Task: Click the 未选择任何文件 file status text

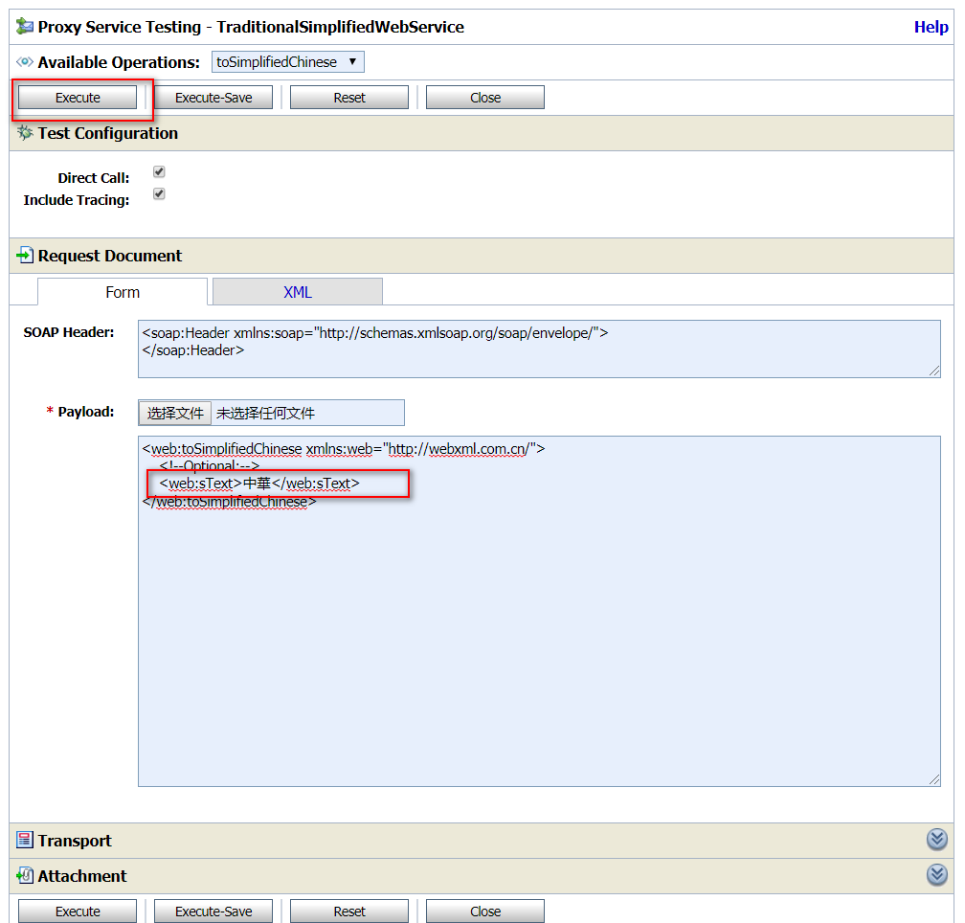Action: [x=265, y=413]
